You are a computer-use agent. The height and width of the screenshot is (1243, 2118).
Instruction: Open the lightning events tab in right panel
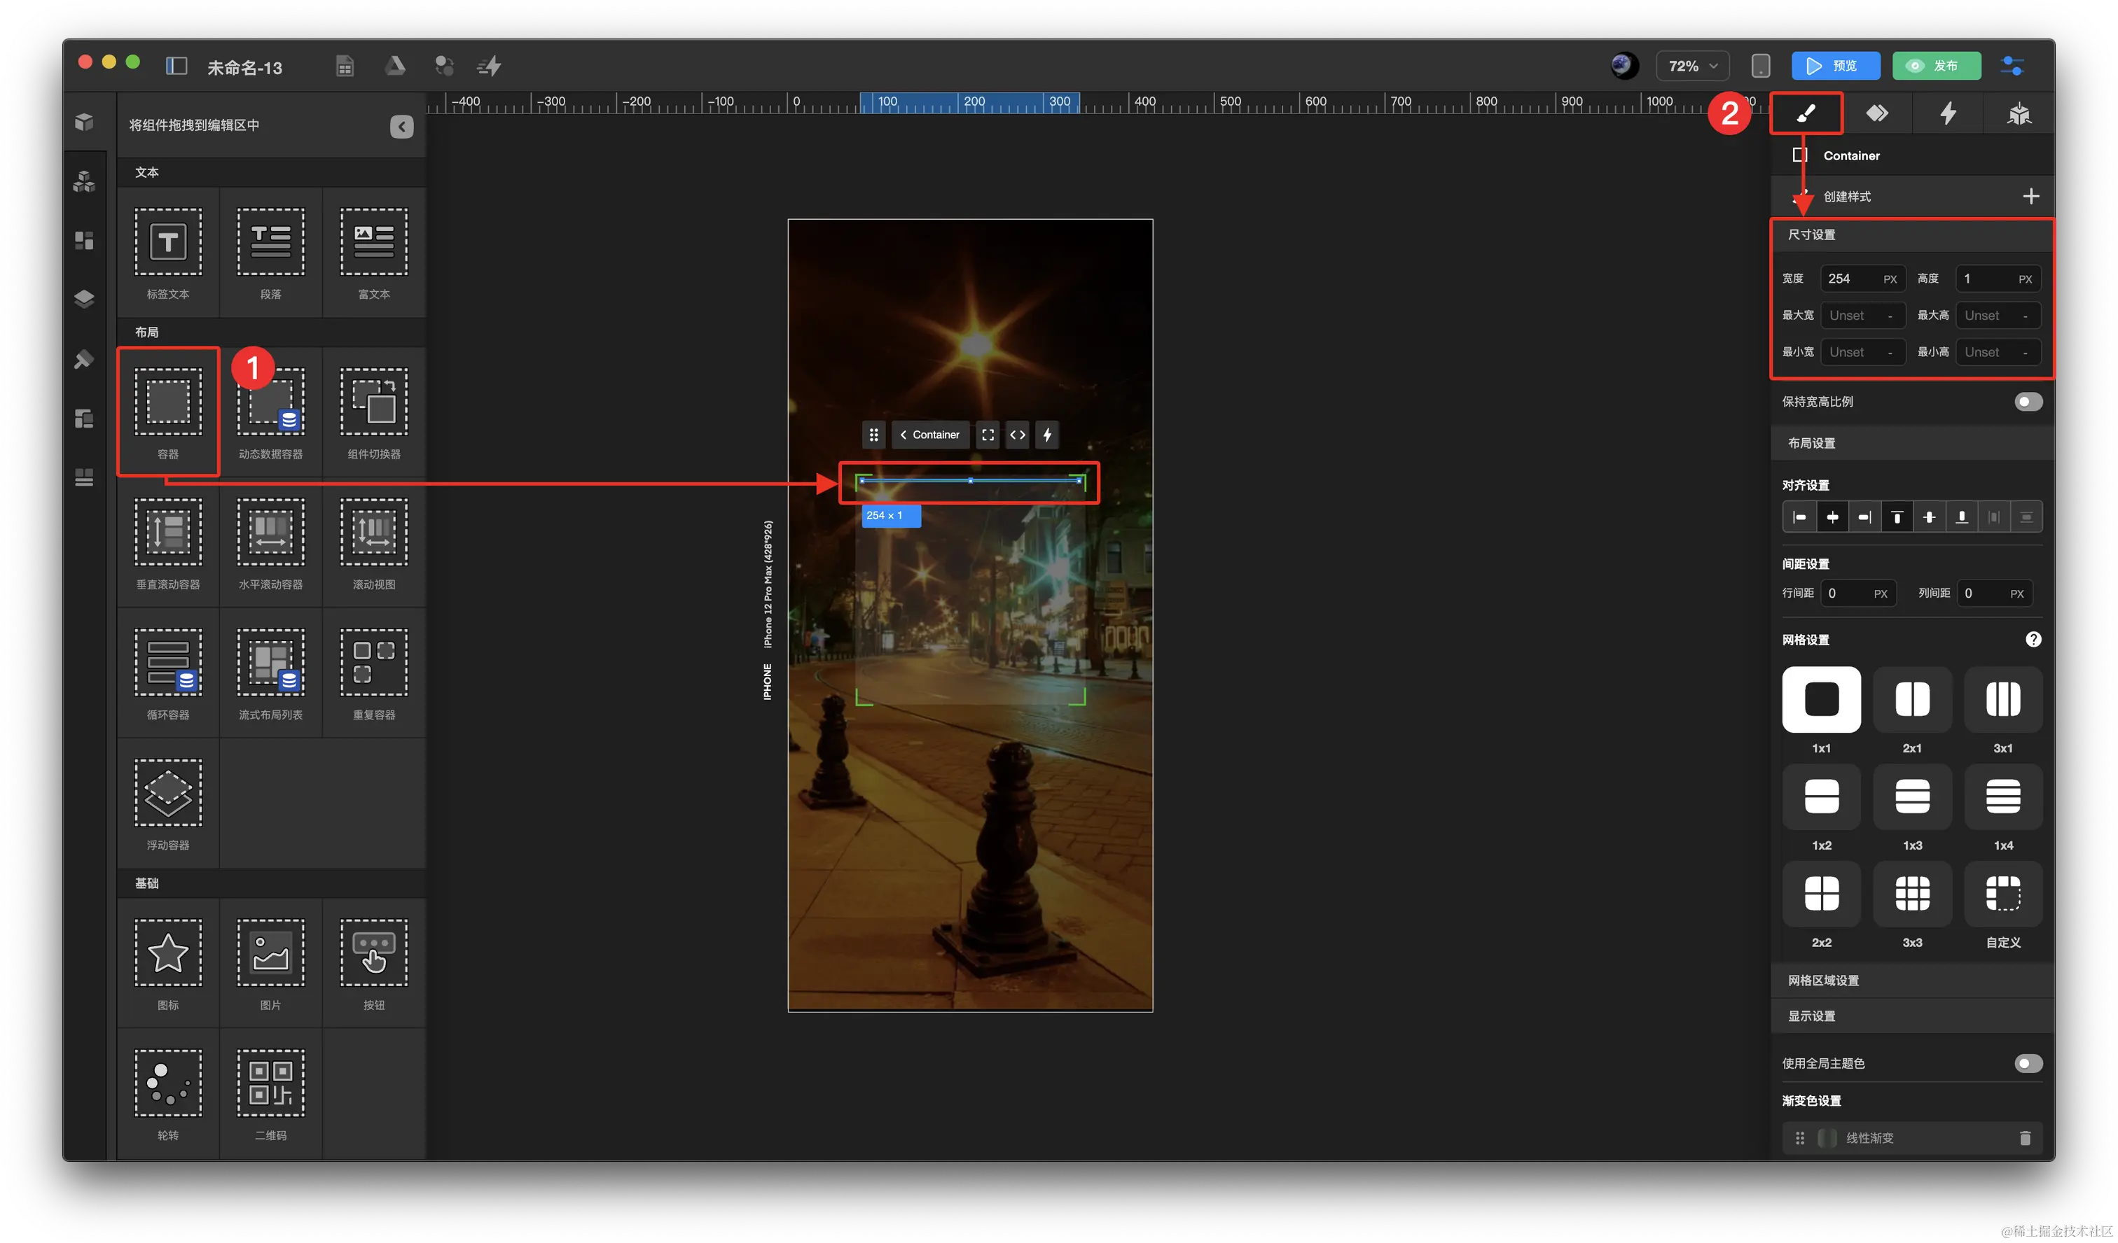(x=1947, y=113)
